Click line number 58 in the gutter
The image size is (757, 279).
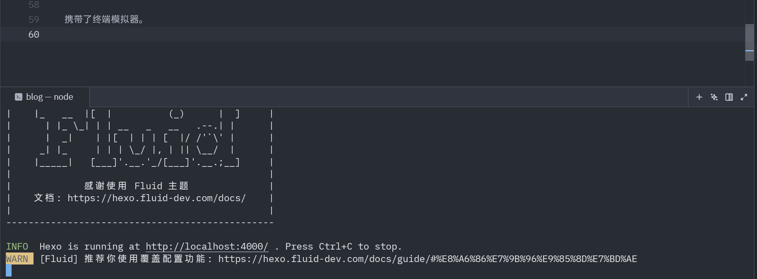tap(34, 5)
